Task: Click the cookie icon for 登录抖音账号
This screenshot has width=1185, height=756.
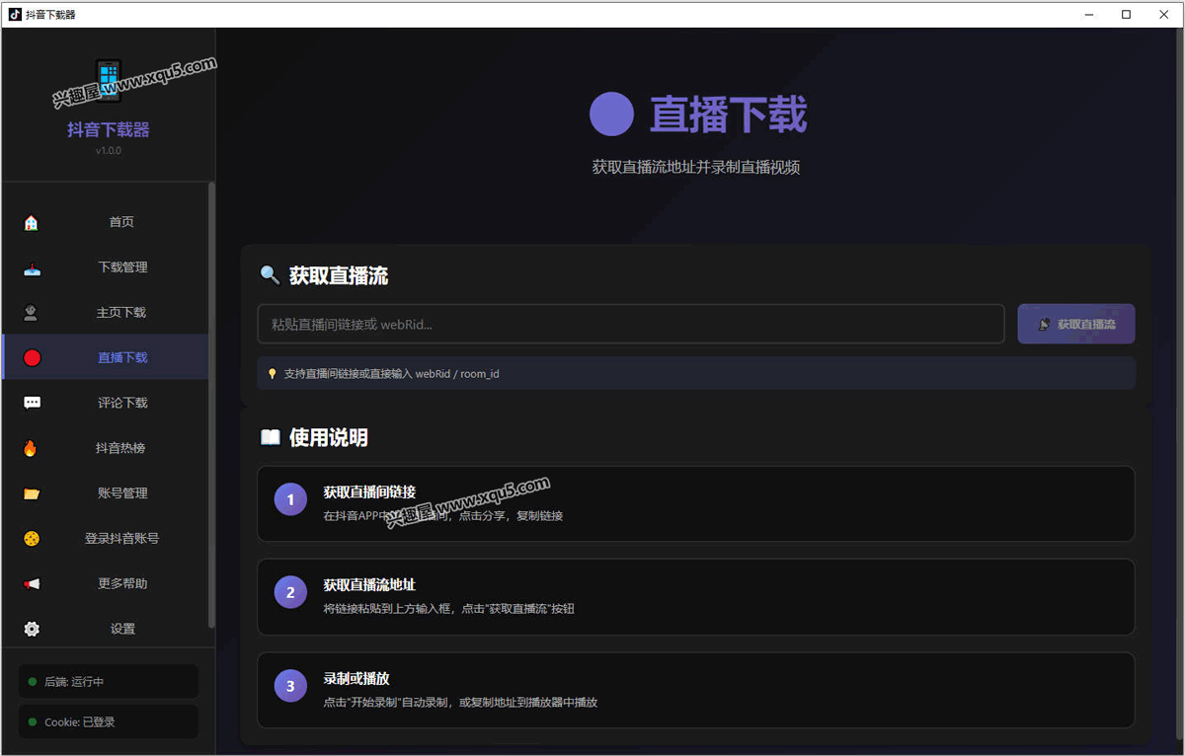Action: click(x=32, y=539)
